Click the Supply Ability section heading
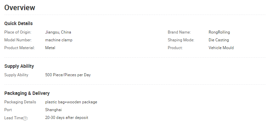 [x=19, y=66]
